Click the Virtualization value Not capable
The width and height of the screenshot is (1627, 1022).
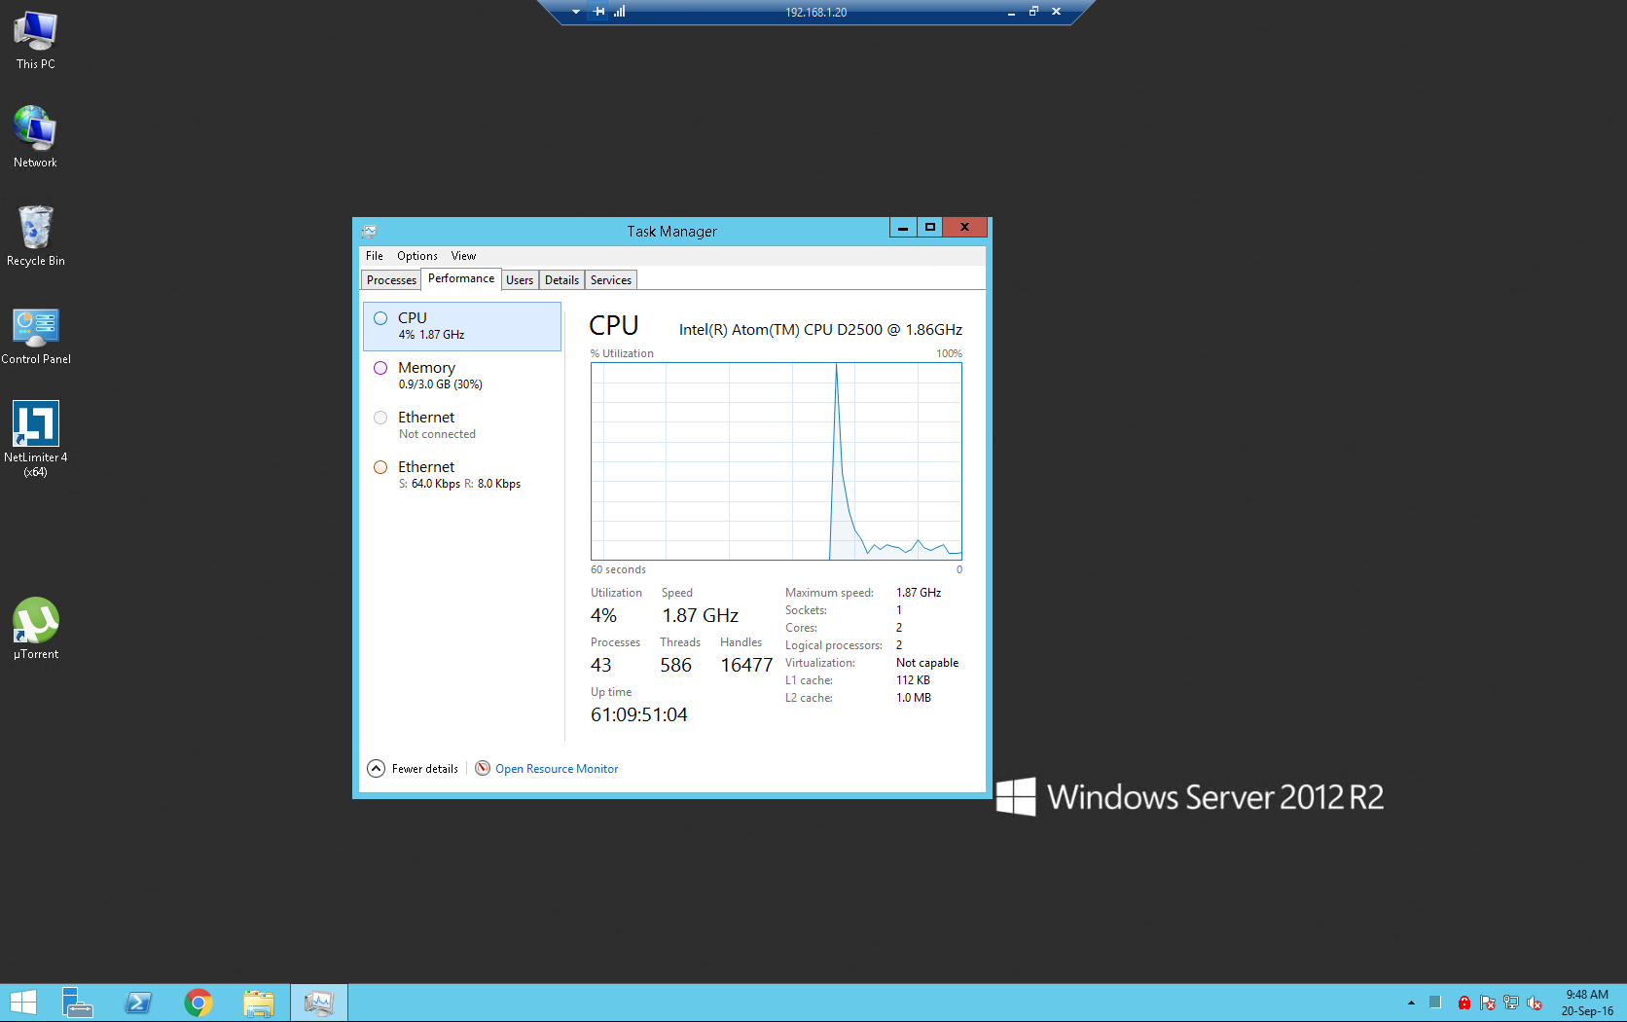pos(927,663)
